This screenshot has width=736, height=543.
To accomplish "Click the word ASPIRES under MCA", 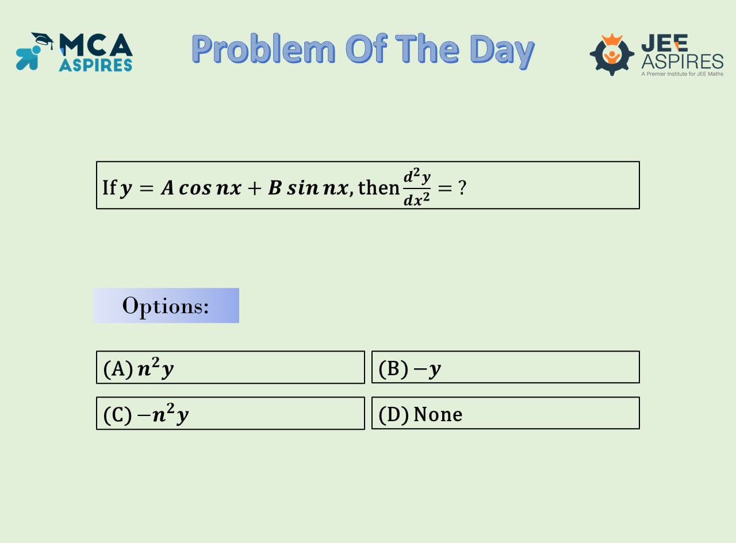I will coord(95,65).
